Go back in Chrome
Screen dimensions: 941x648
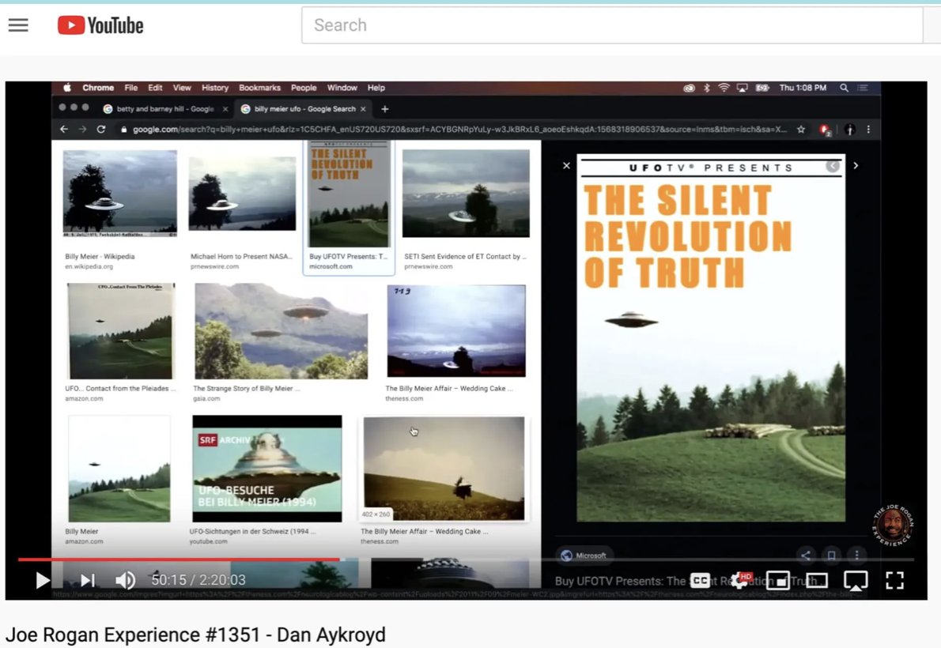(x=64, y=129)
